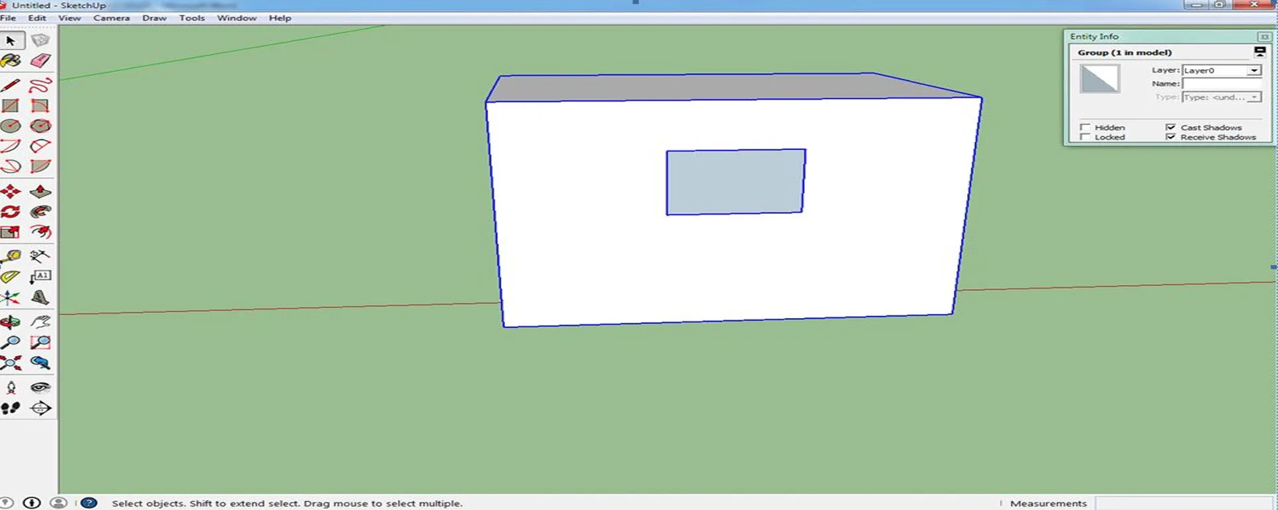The image size is (1278, 510).
Task: Pick the Axes tool
Action: point(11,297)
